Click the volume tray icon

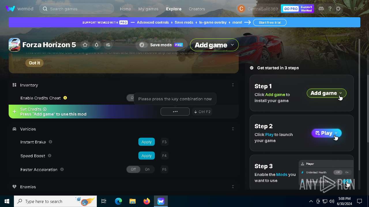(332, 201)
